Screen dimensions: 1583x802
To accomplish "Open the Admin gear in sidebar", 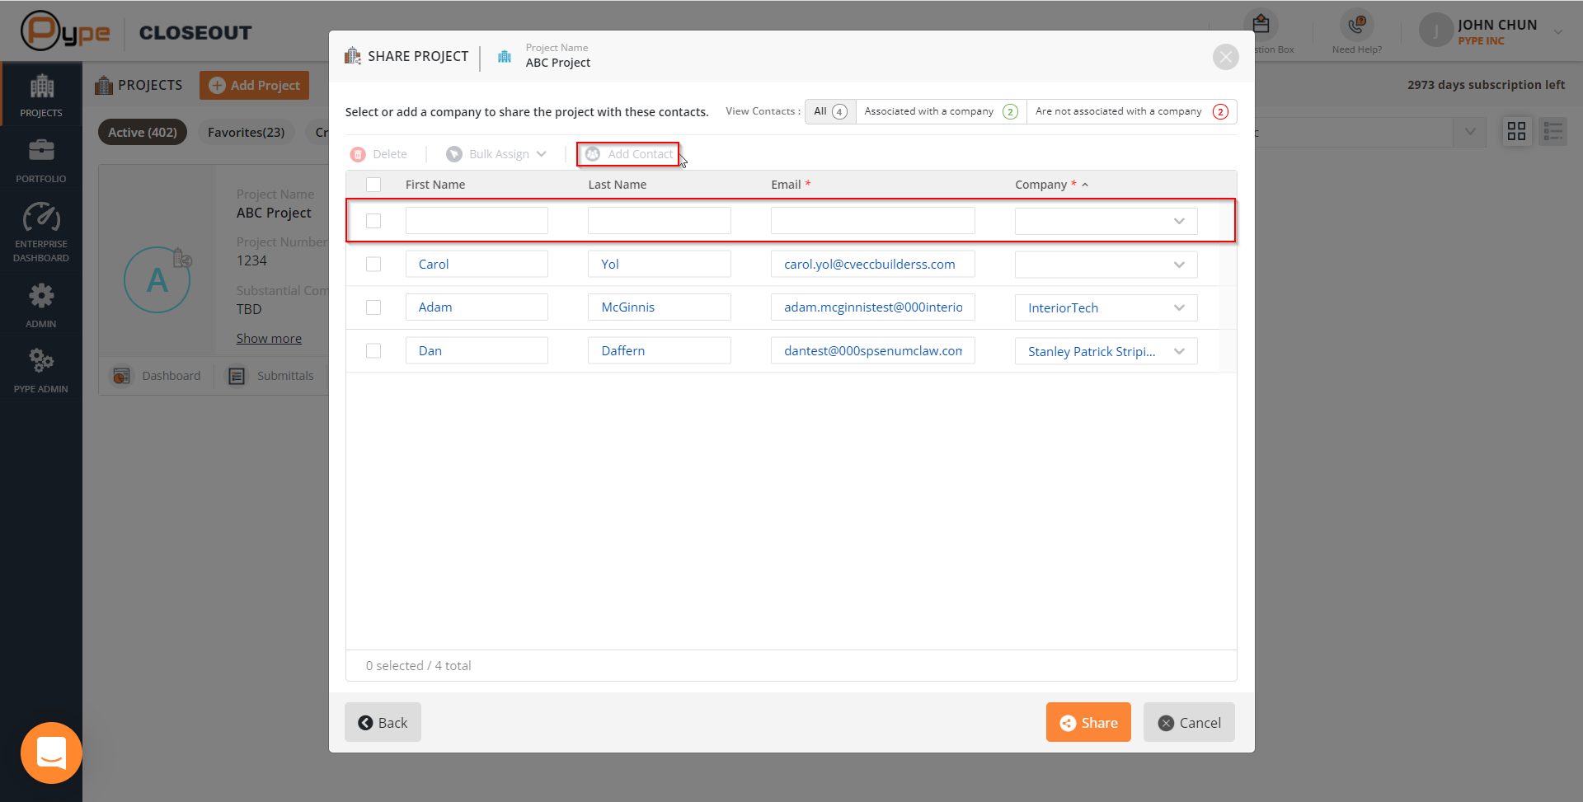I will pos(41,305).
